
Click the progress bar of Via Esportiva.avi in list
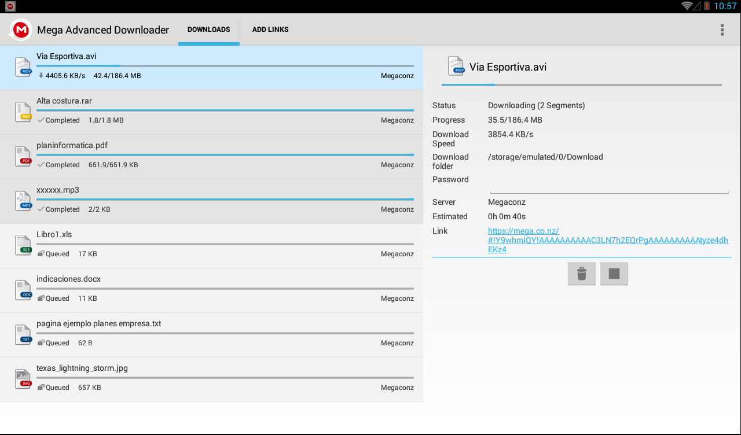225,66
